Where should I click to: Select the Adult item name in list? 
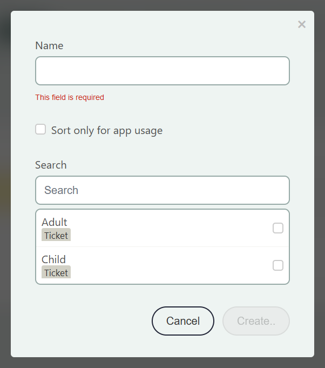coord(55,222)
